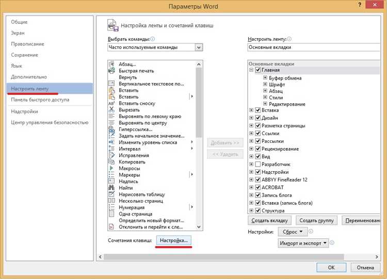Viewport: 387px width, 279px height.
Task: Click the Копировать command icon
Action: tap(111, 161)
